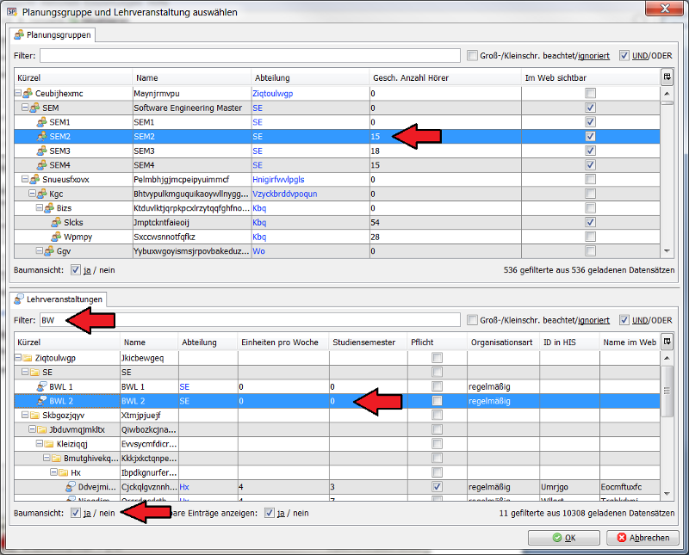Image resolution: width=689 pixels, height=555 pixels.
Task: Open the Vzyckbrddvpoqun Abteilung link
Action: [x=285, y=194]
